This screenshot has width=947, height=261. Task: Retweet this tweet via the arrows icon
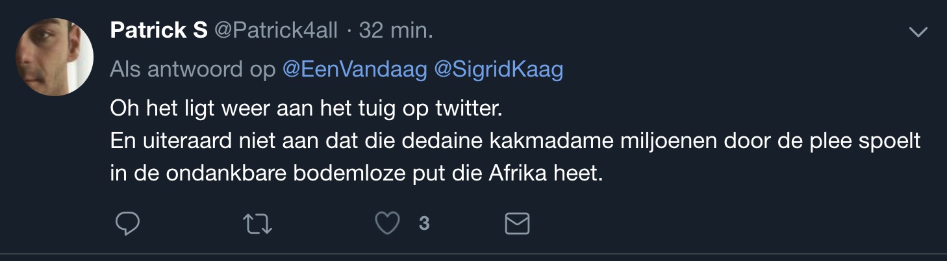tap(257, 224)
